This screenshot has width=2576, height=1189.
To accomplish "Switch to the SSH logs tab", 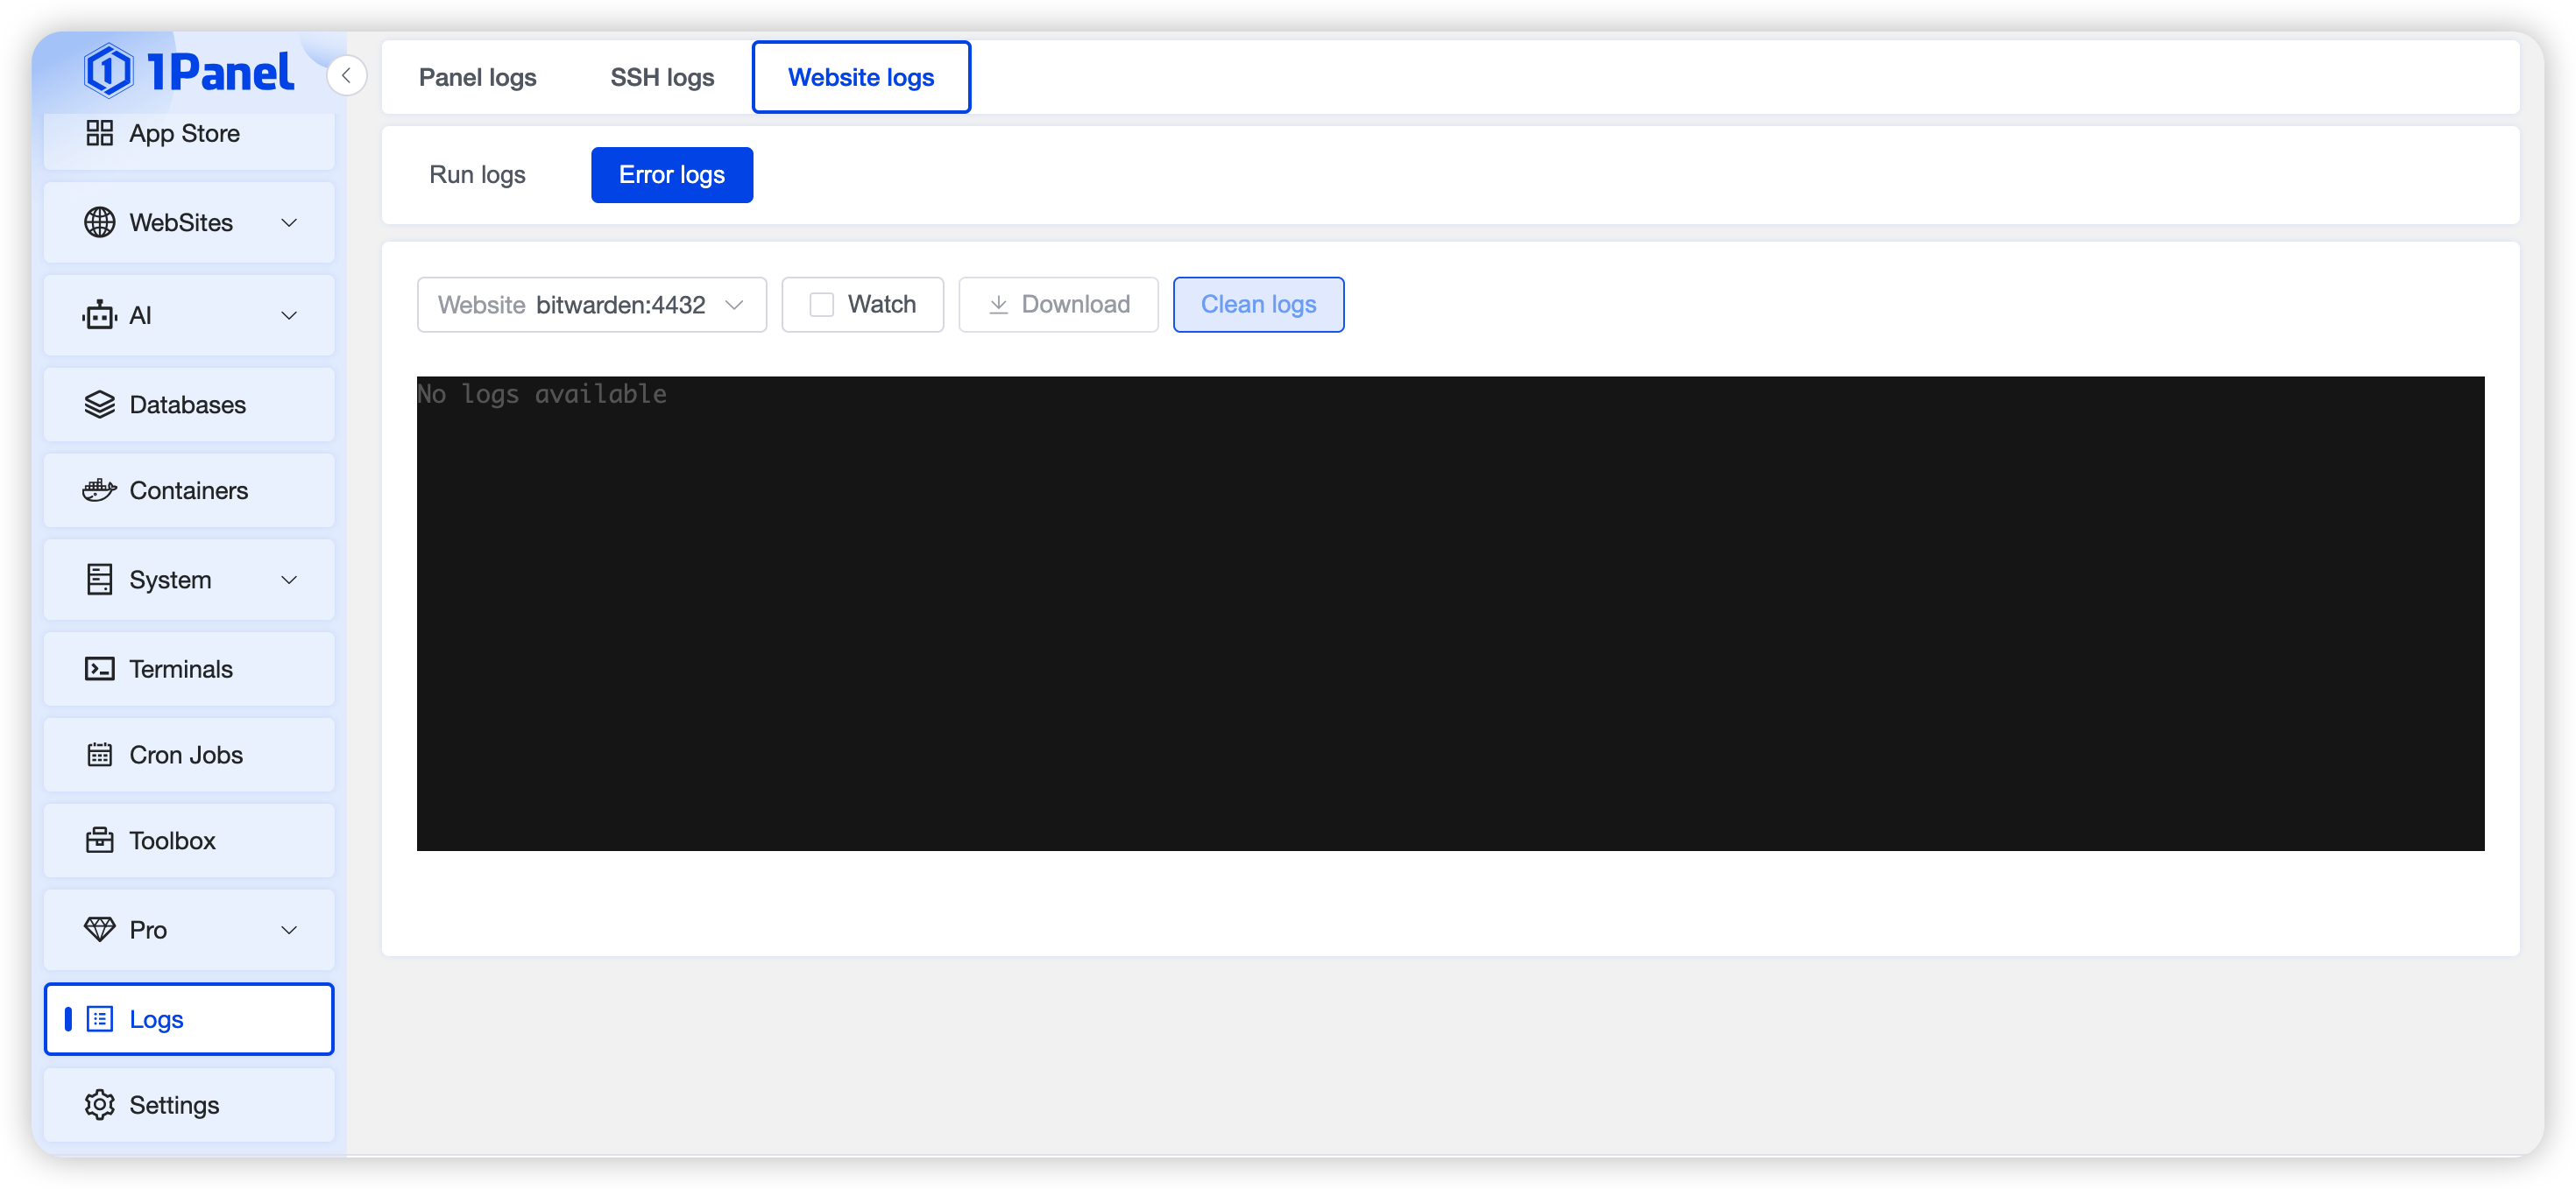I will [661, 77].
